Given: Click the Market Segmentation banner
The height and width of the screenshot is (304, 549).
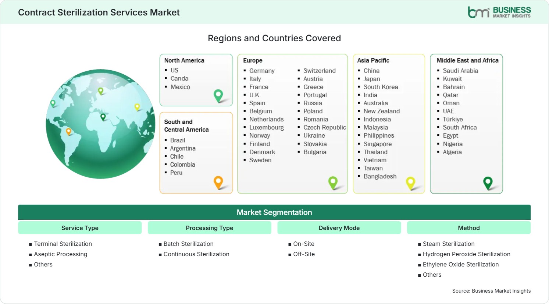Looking at the screenshot, I should pyautogui.click(x=274, y=212).
